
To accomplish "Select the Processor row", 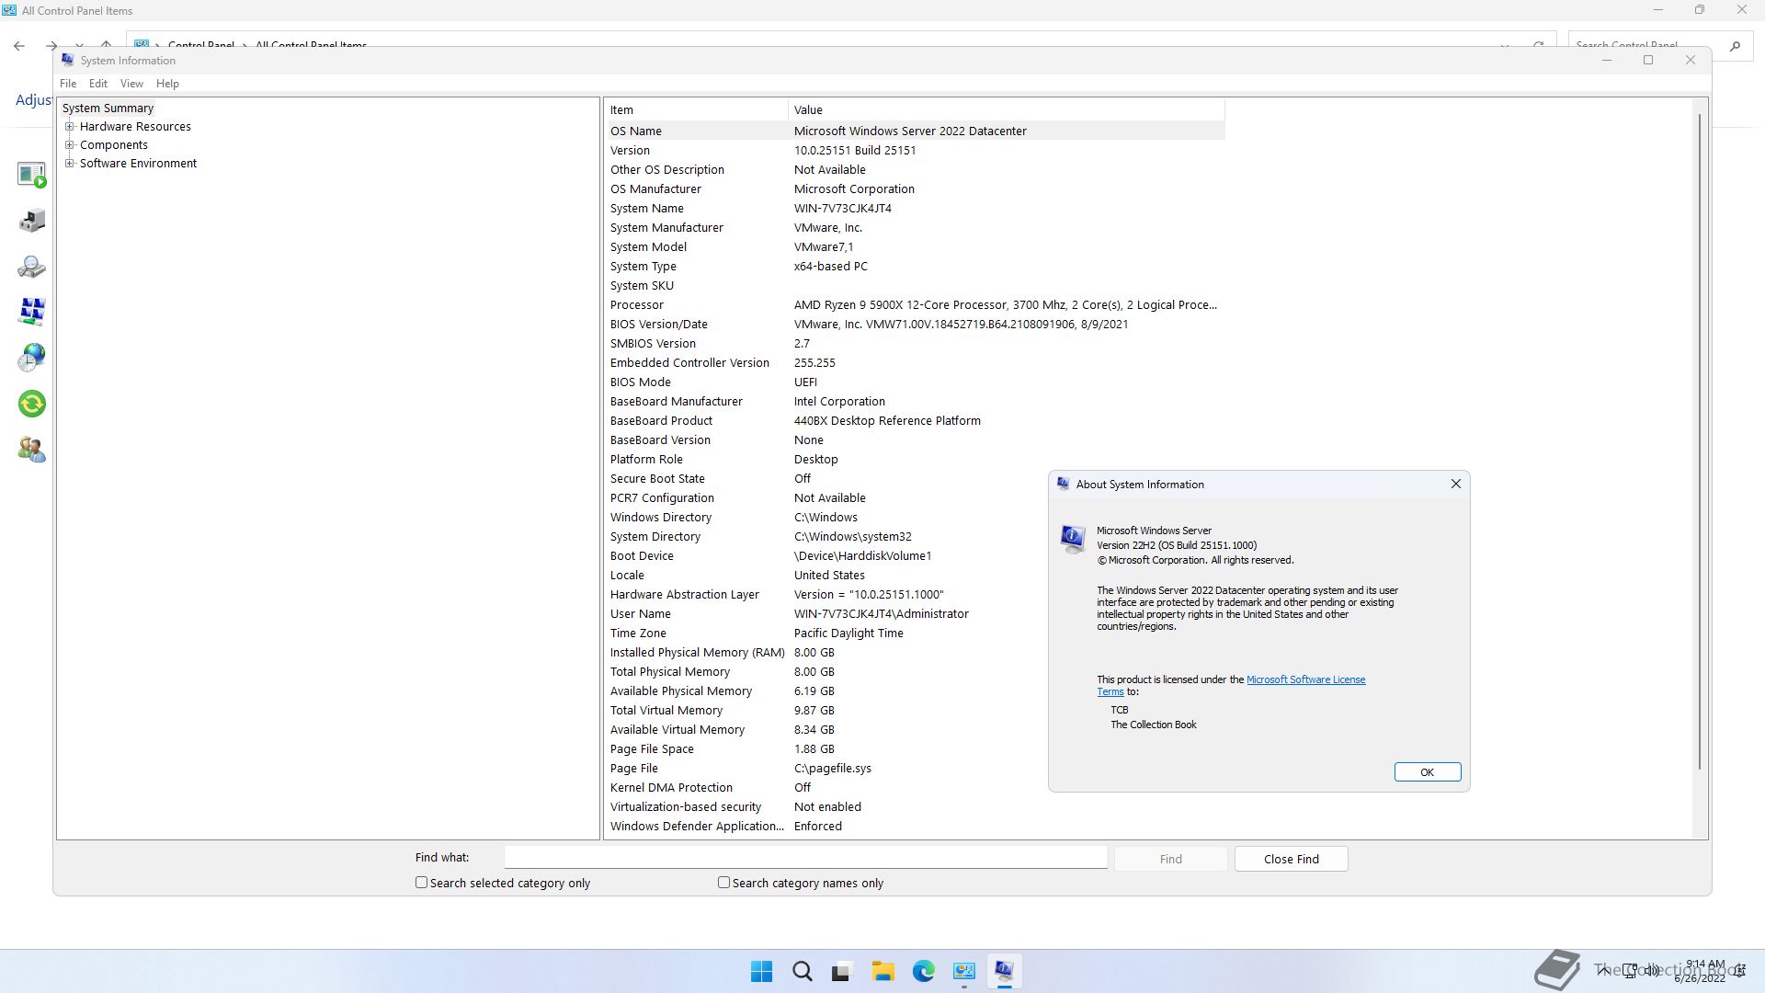I will 915,304.
